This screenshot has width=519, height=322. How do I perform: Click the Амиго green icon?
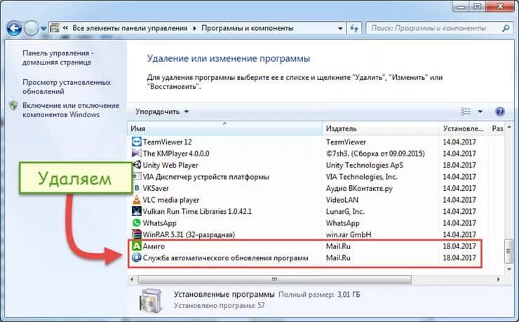point(136,246)
